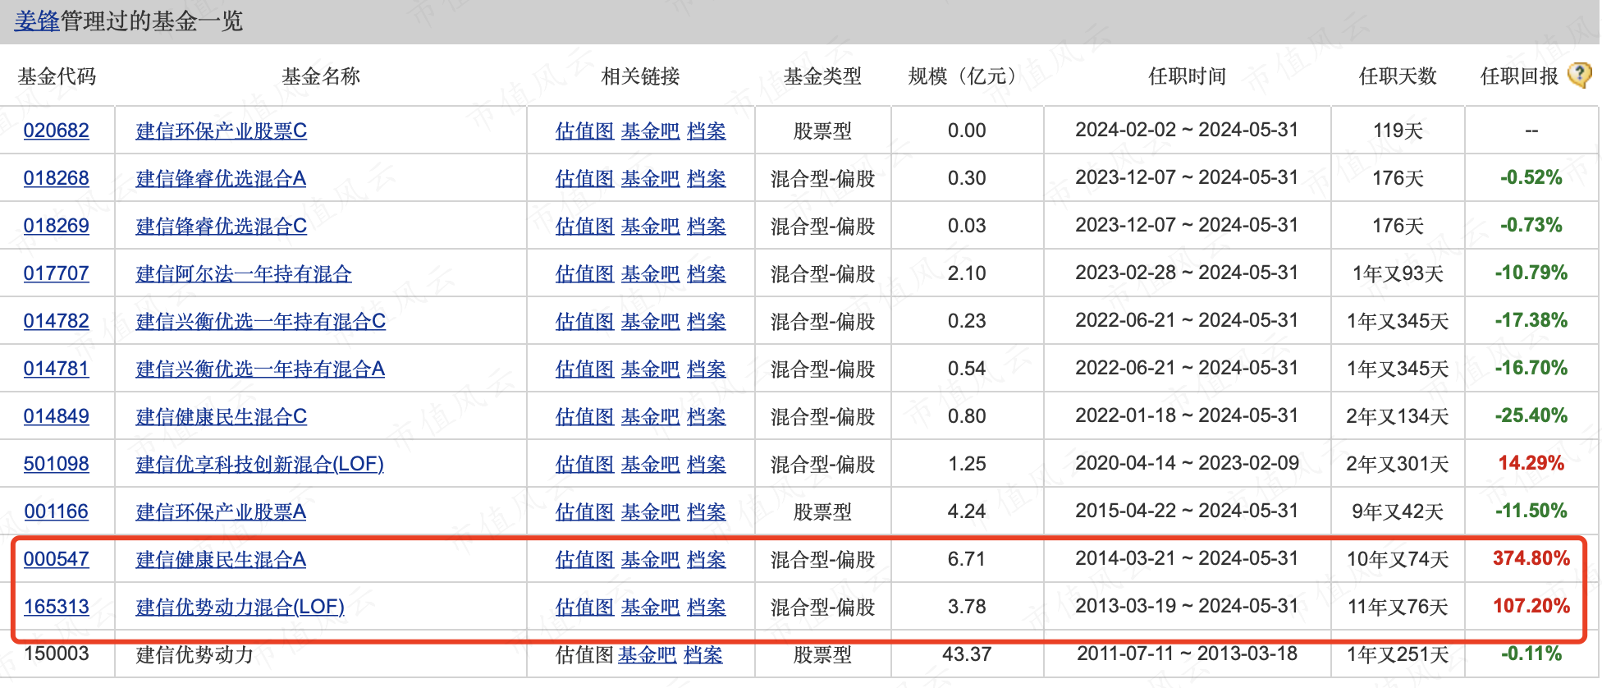This screenshot has width=1602, height=688.
Task: Open 建信锋睿优选混合A fund page
Action: (x=221, y=178)
